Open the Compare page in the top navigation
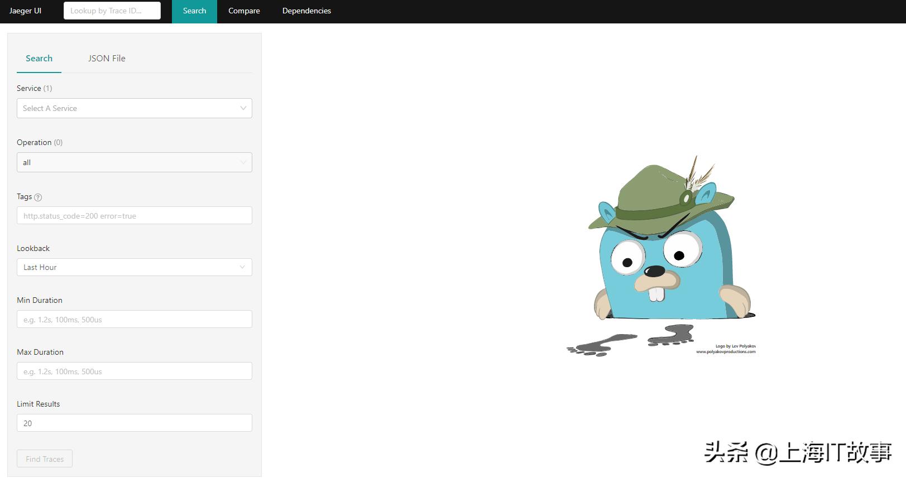The height and width of the screenshot is (478, 906). pyautogui.click(x=244, y=11)
